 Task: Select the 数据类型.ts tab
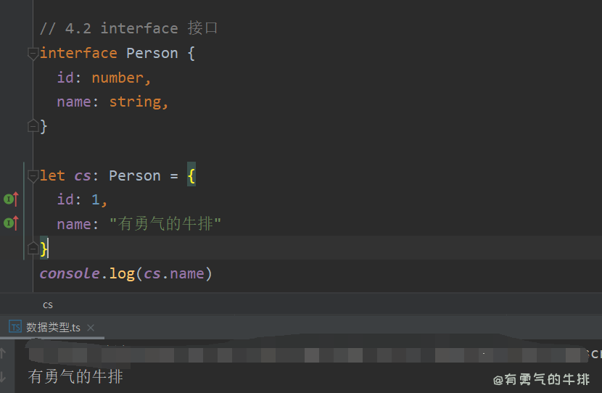[53, 327]
